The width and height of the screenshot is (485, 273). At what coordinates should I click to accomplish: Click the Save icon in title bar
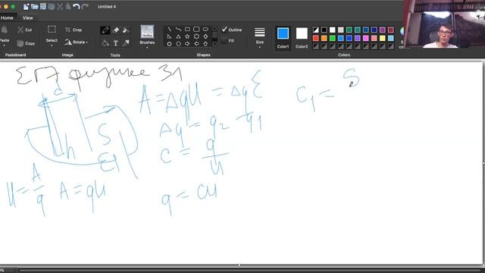pos(43,7)
